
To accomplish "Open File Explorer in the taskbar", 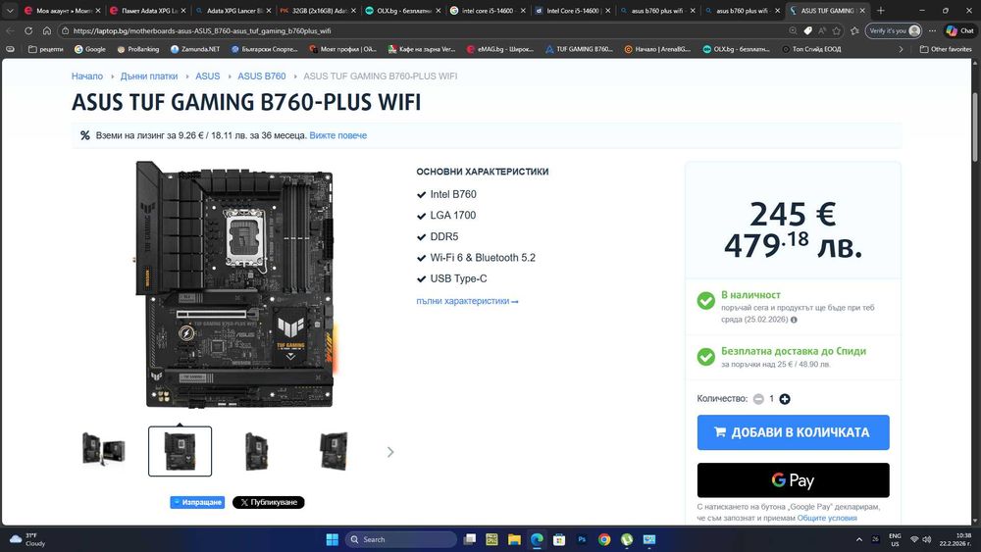I will pos(514,539).
